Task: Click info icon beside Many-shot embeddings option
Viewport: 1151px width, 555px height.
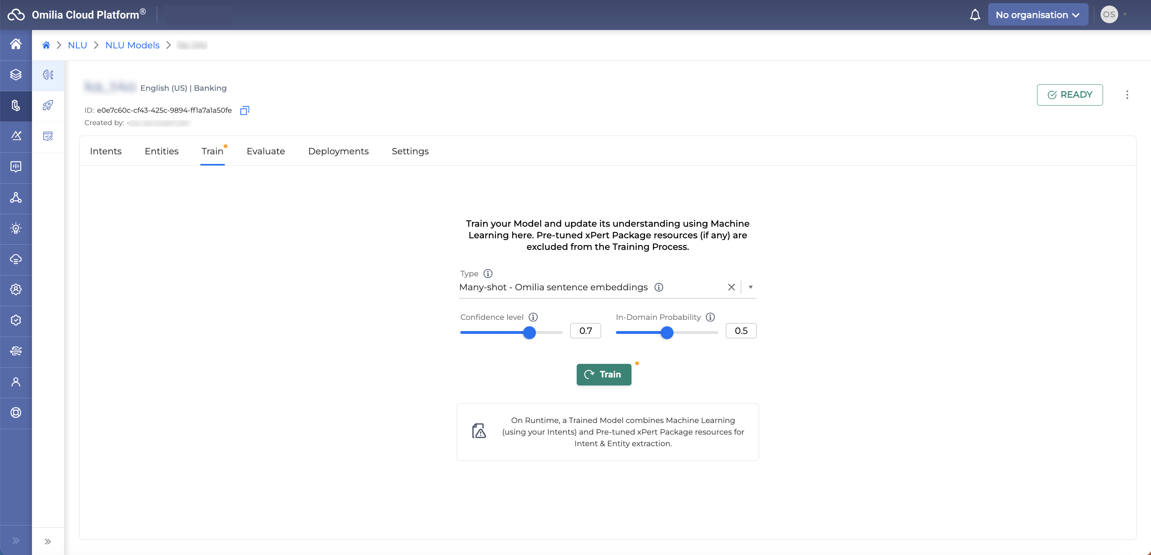Action: tap(659, 287)
